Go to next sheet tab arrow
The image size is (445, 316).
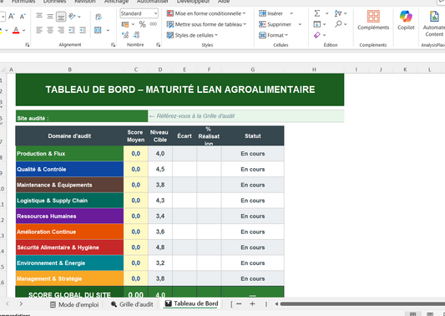[x=21, y=303]
